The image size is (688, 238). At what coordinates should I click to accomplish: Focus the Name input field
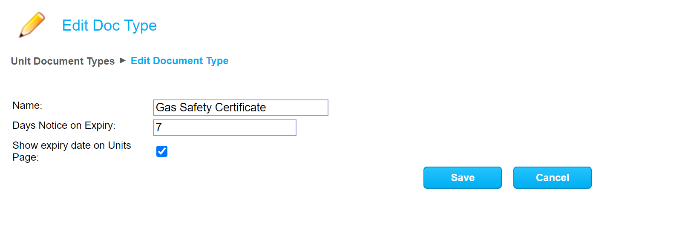[x=240, y=108]
